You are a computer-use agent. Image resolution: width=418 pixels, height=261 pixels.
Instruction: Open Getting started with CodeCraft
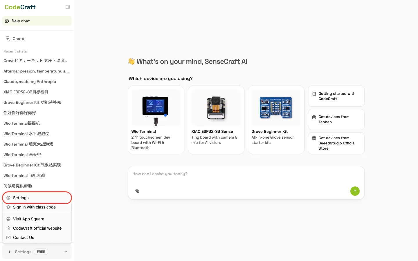pyautogui.click(x=336, y=96)
